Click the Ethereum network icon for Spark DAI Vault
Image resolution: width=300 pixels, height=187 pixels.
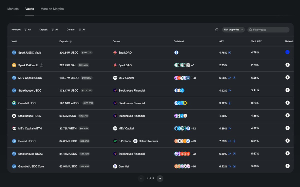click(287, 65)
